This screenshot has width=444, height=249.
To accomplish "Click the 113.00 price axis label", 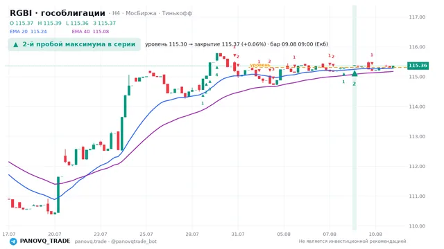I will [417, 137].
